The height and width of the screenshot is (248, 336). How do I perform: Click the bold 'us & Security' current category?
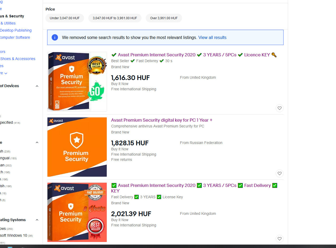coord(12,16)
